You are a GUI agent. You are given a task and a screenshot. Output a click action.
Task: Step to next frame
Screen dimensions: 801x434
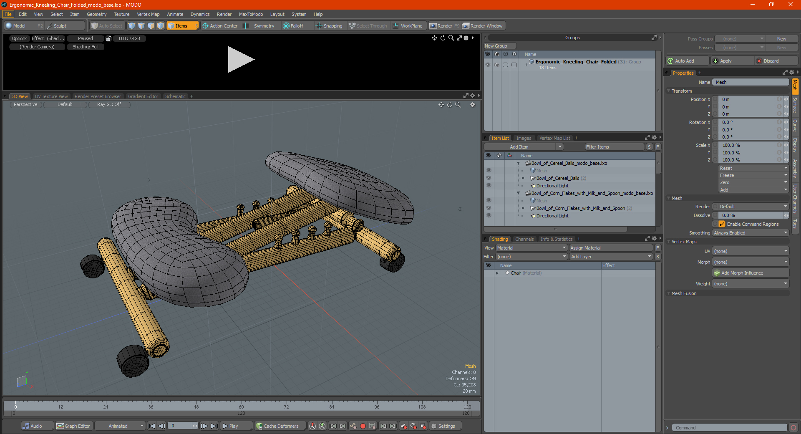(x=204, y=426)
